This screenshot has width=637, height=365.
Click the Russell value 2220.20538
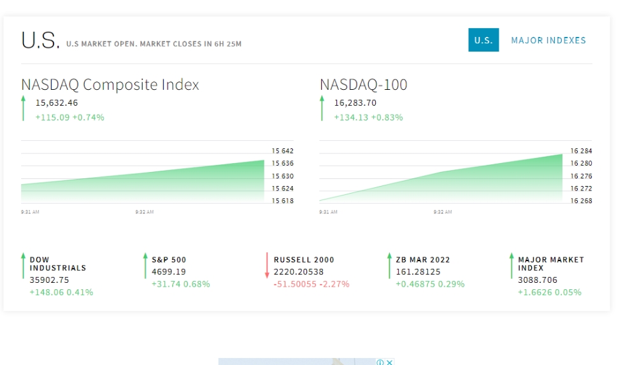click(x=299, y=272)
